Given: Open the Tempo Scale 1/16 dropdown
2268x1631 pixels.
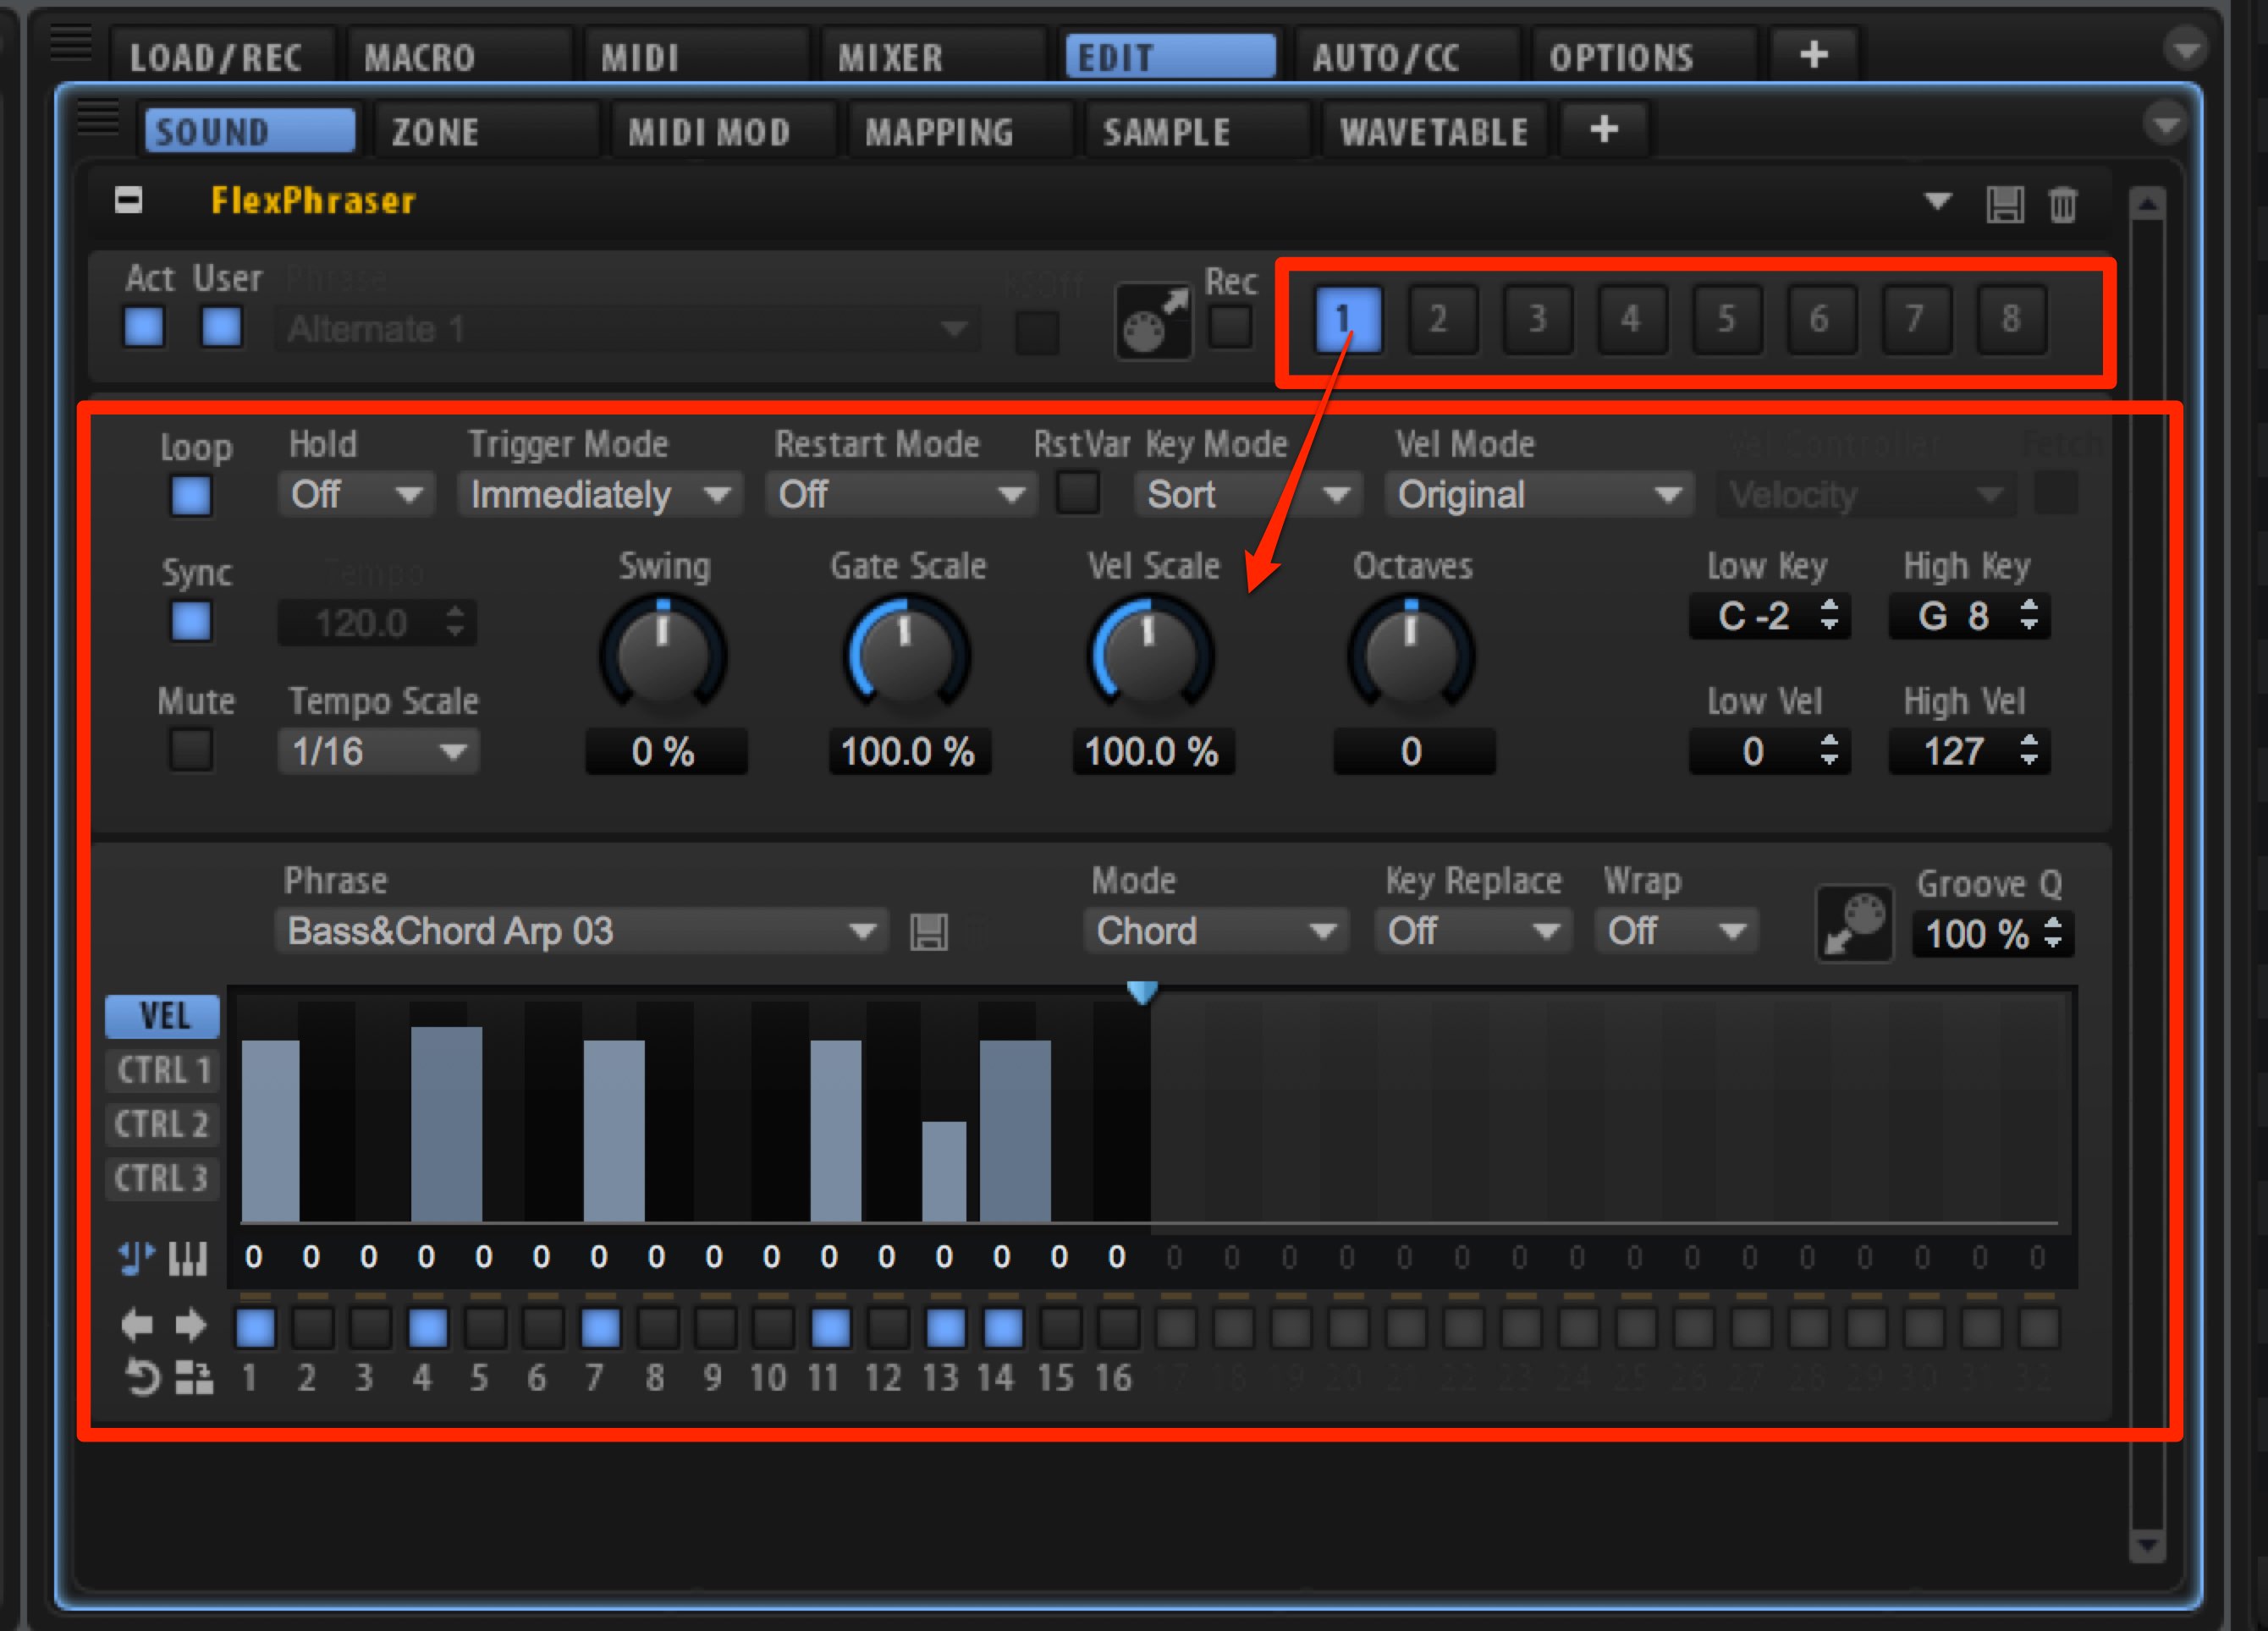Looking at the screenshot, I should pyautogui.click(x=378, y=751).
